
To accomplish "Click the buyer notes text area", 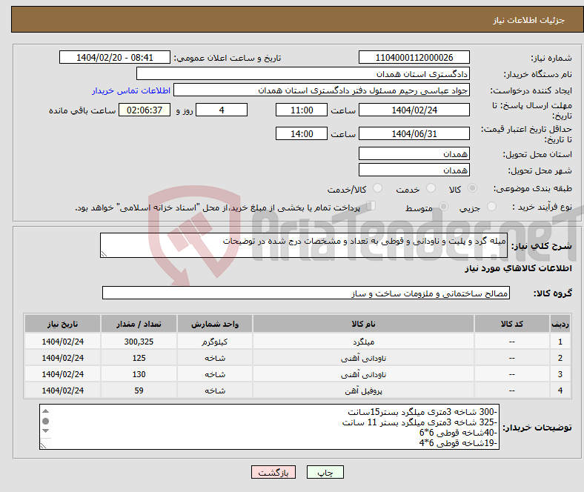I will 269,427.
